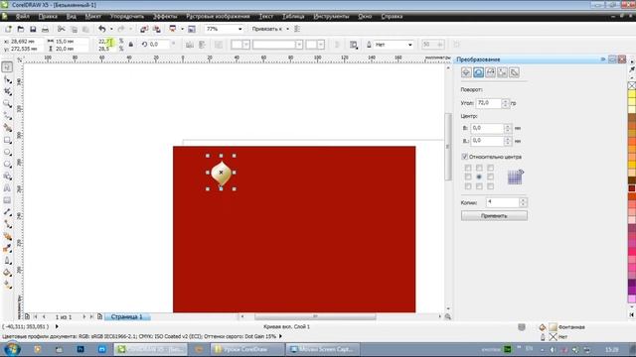Click the Print icon in the toolbar
Viewport: 636px width, 357px height.
tap(45, 29)
